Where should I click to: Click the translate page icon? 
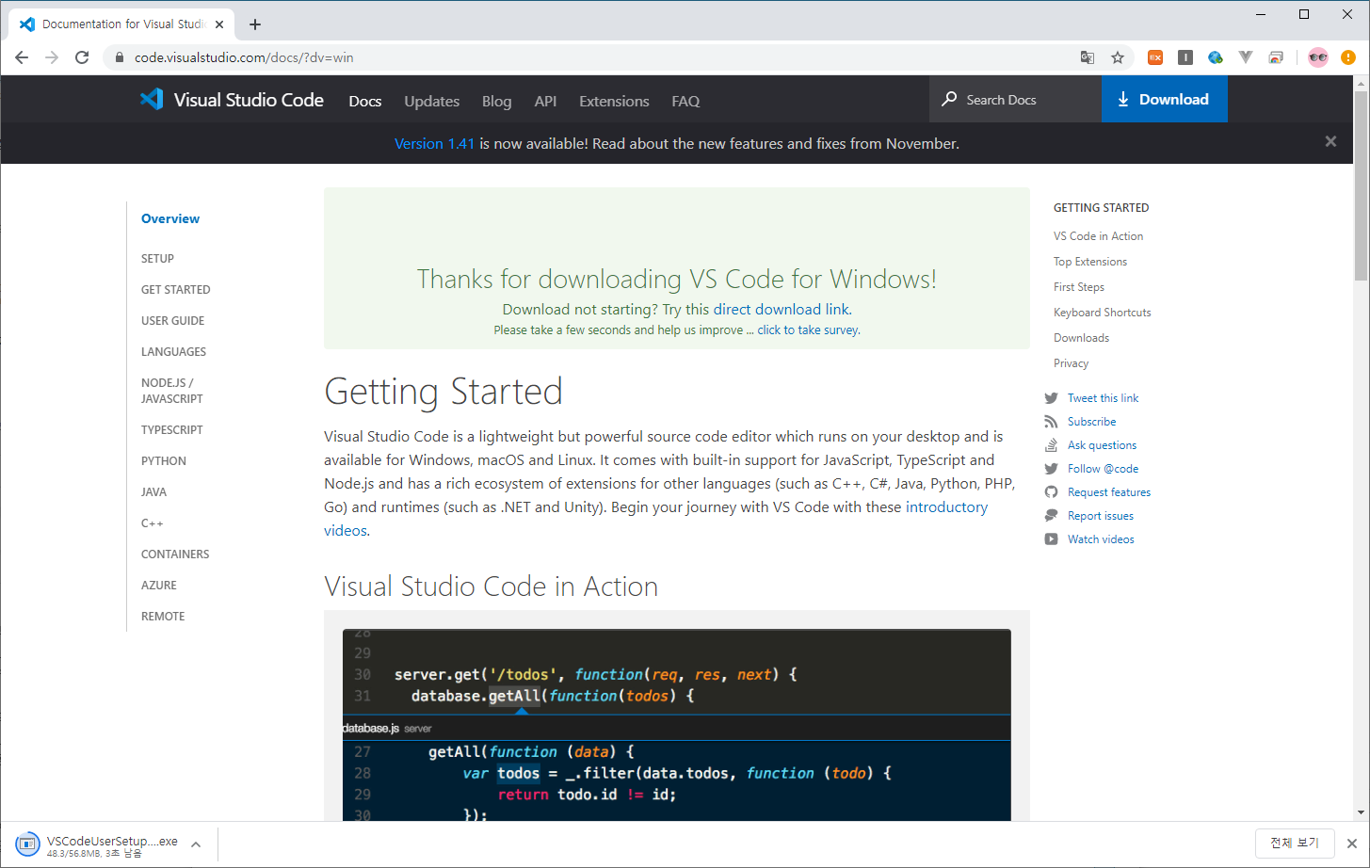pos(1088,57)
